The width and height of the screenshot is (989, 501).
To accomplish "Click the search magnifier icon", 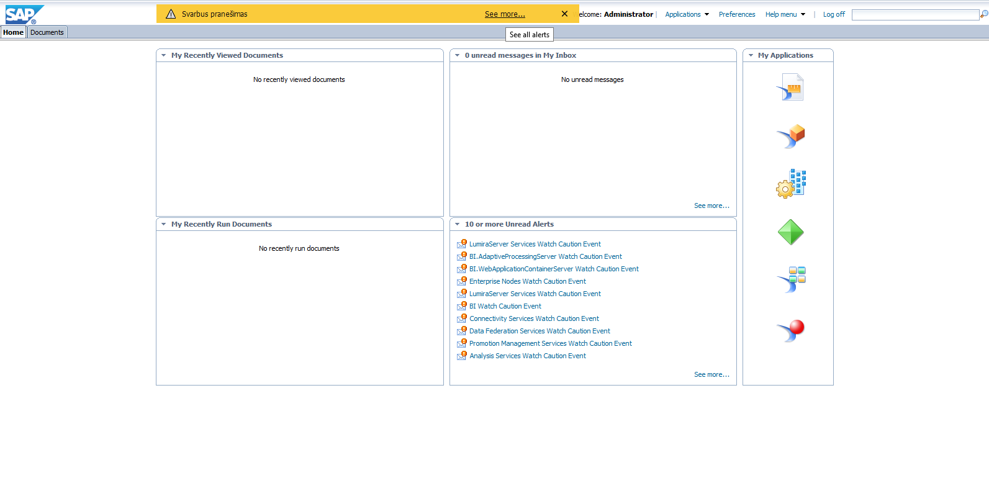I will [x=984, y=14].
